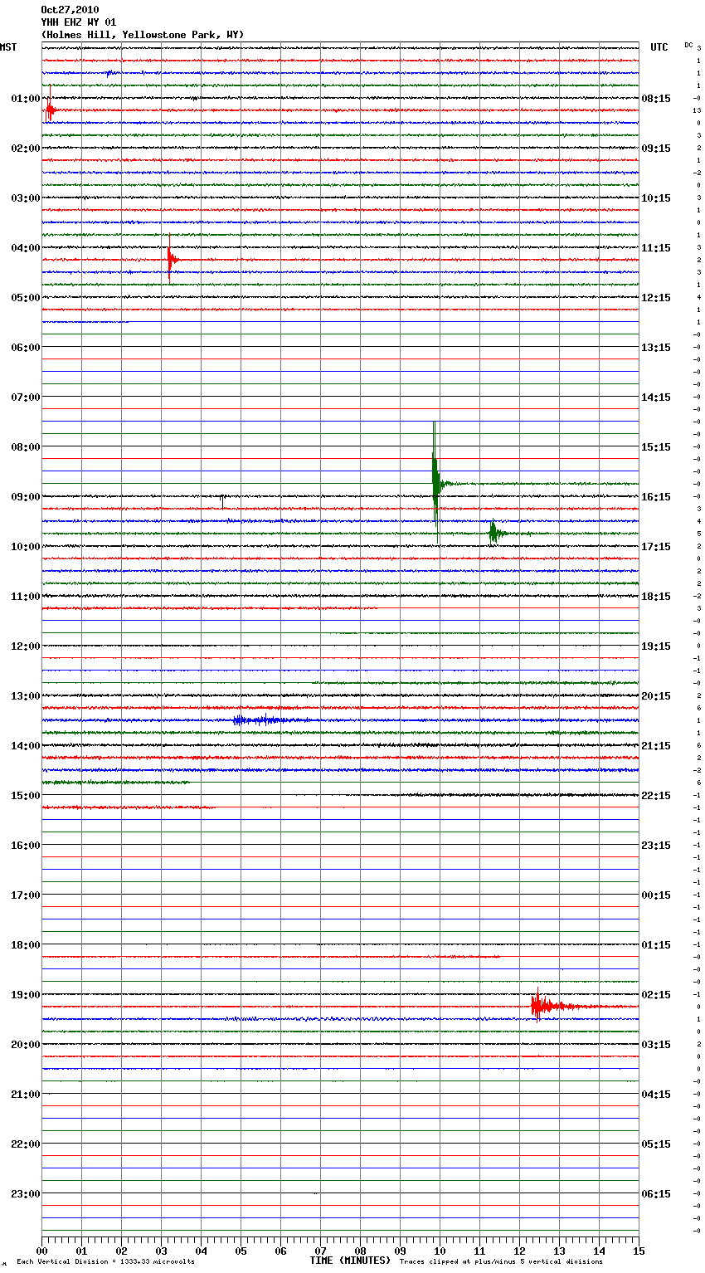The width and height of the screenshot is (705, 1273).
Task: Click the minute 10 tick on bottom axis
Action: point(440,1251)
